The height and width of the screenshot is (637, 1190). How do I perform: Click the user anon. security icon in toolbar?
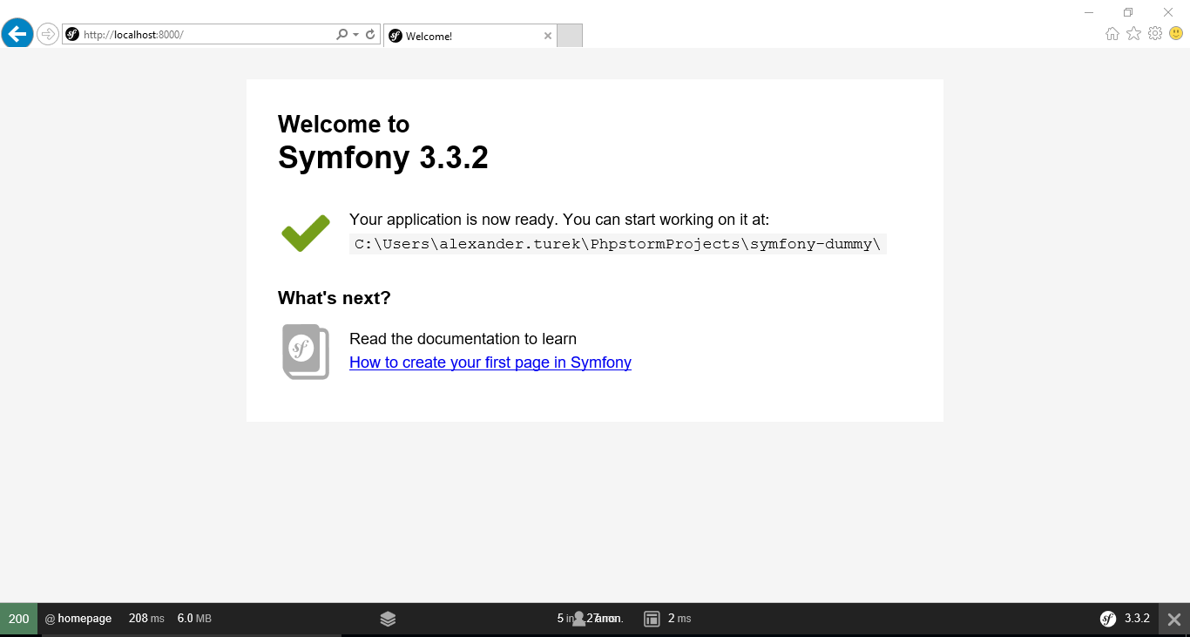[x=579, y=619]
